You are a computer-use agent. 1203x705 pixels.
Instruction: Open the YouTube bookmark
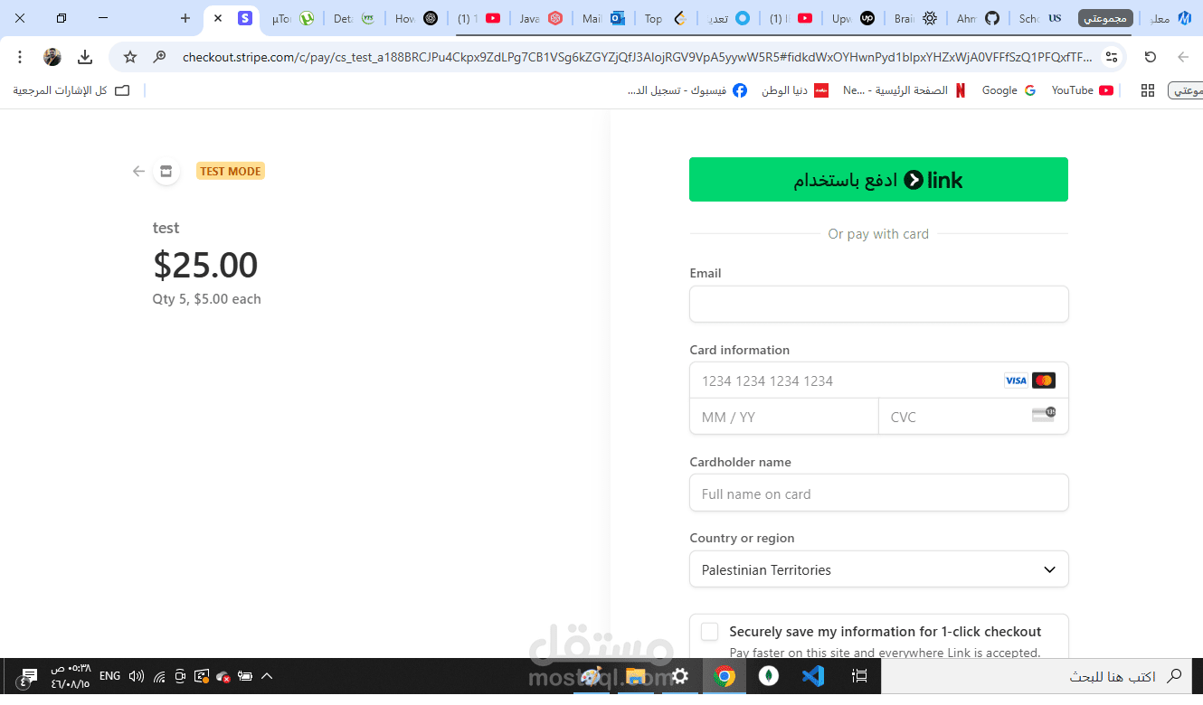coord(1083,90)
